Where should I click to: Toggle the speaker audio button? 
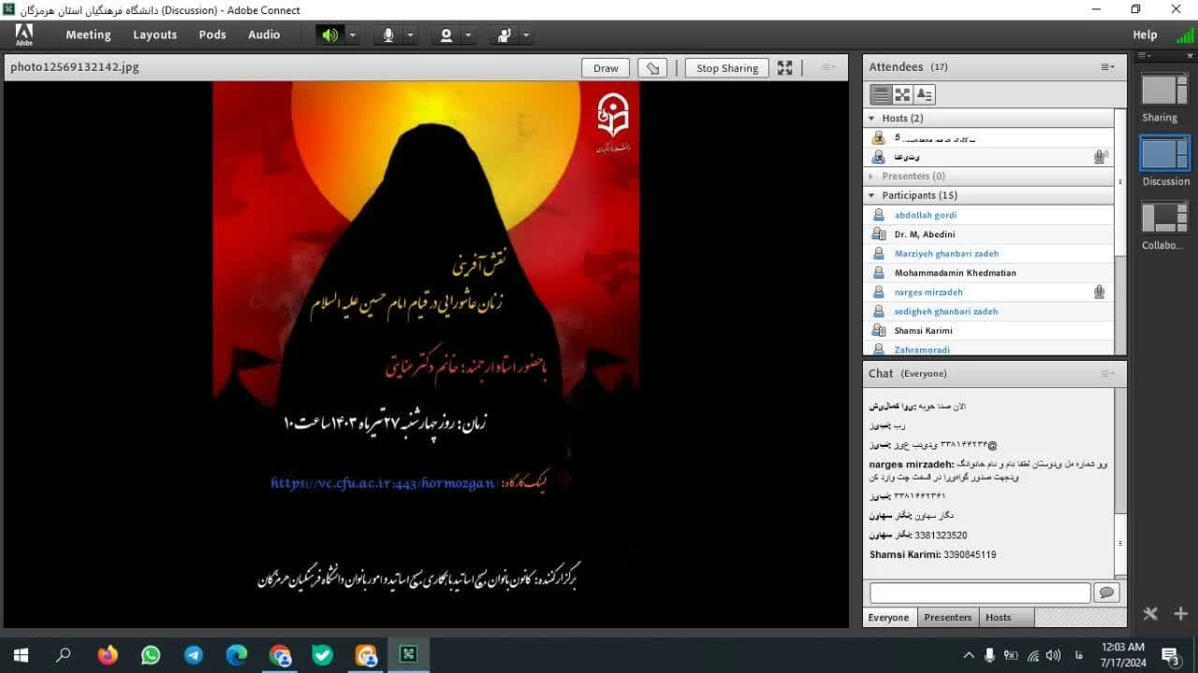tap(329, 35)
